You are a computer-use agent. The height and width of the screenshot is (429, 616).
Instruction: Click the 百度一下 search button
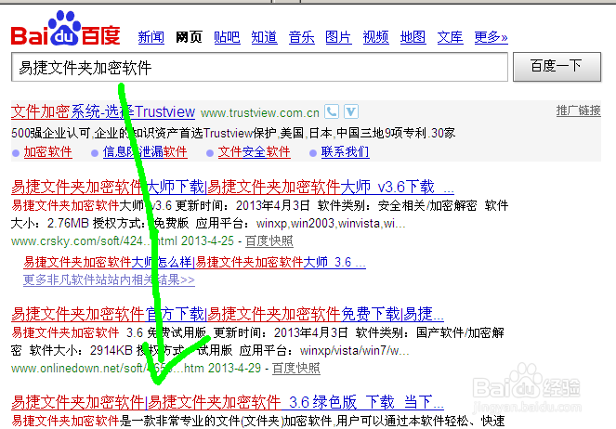(557, 67)
